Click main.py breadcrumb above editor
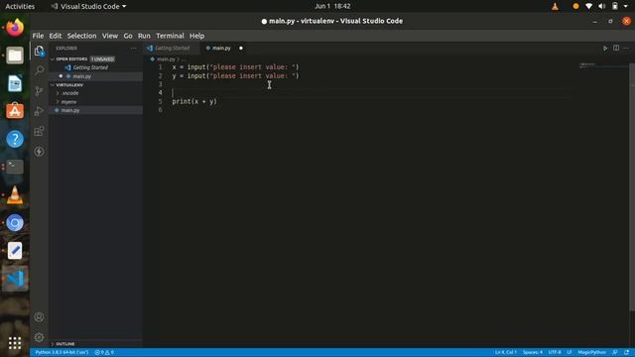635x357 pixels. coord(166,59)
